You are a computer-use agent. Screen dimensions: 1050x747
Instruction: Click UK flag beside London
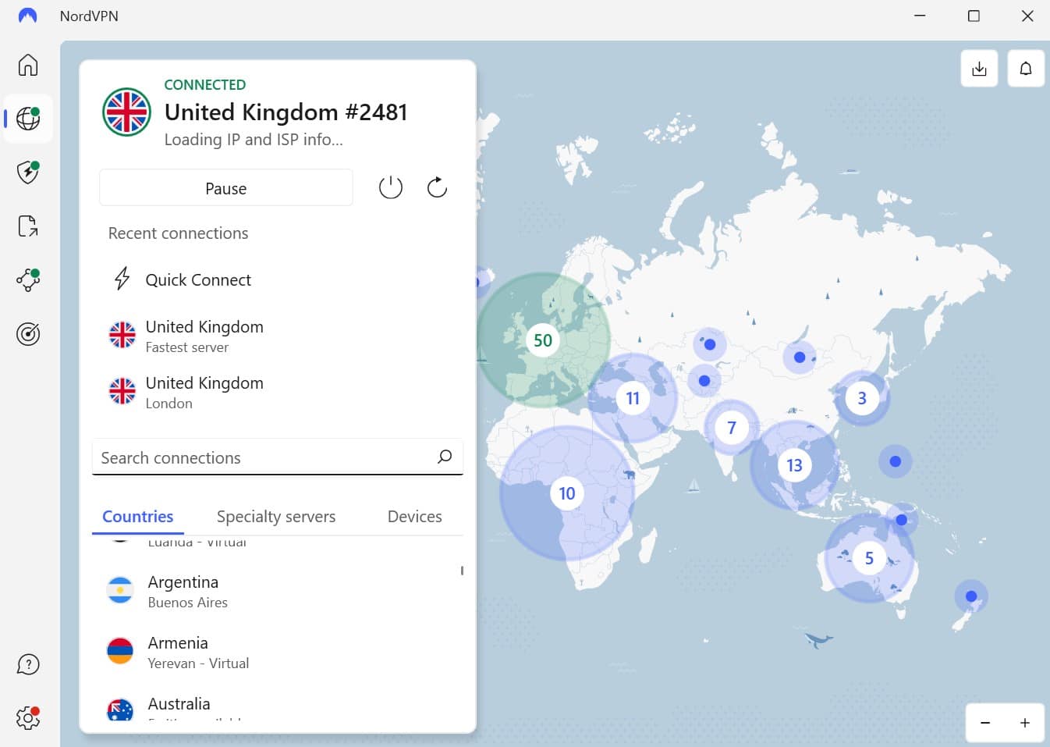(122, 391)
